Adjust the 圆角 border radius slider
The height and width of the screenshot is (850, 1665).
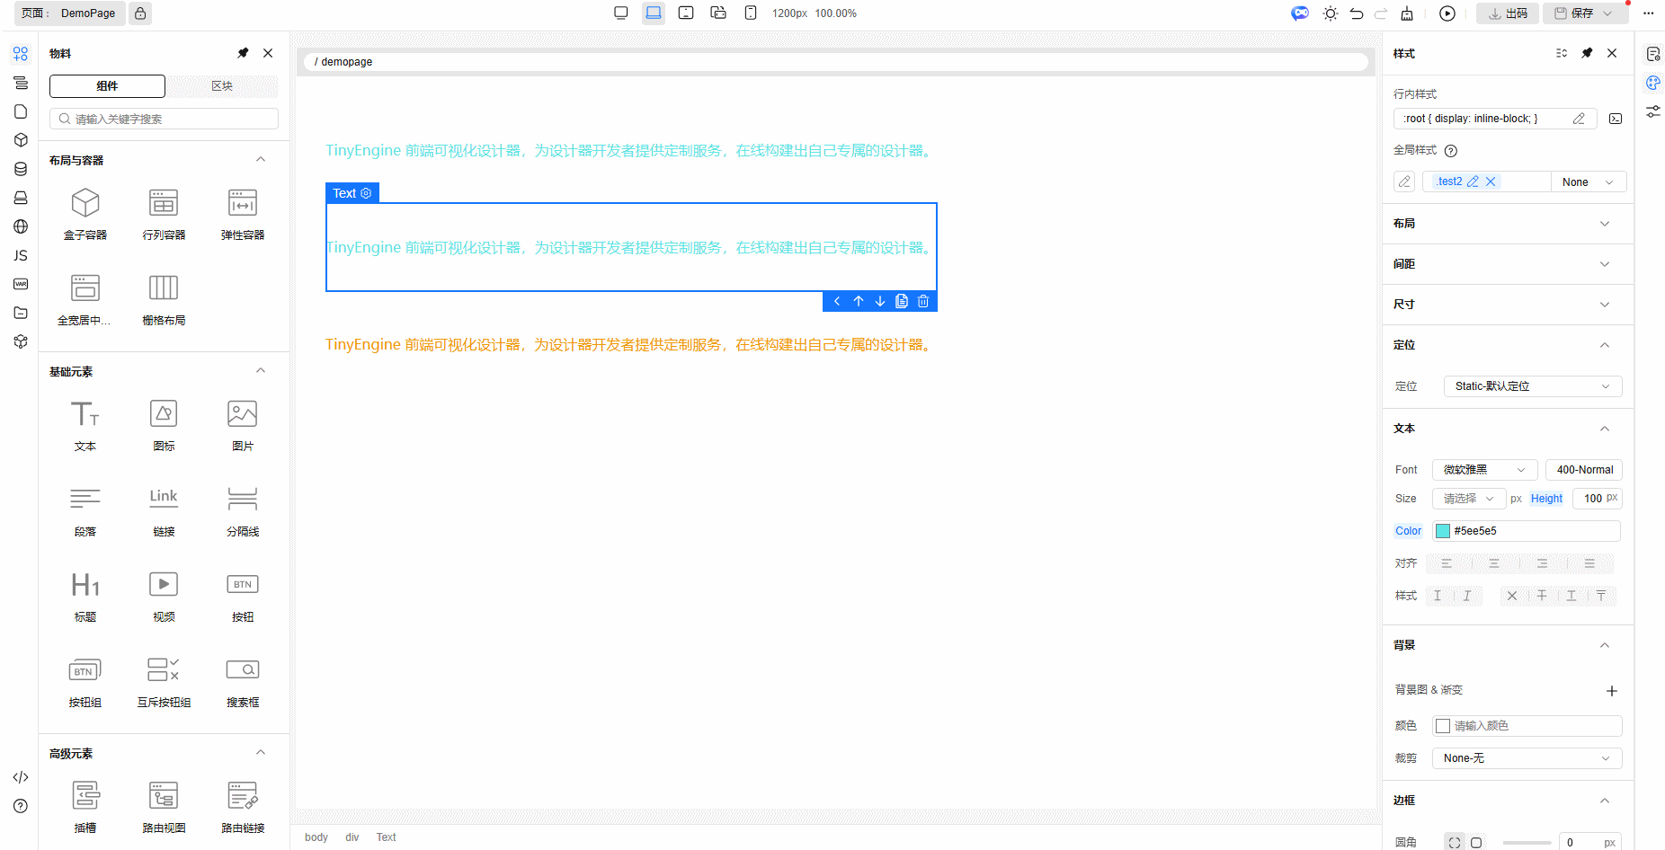(x=1527, y=843)
